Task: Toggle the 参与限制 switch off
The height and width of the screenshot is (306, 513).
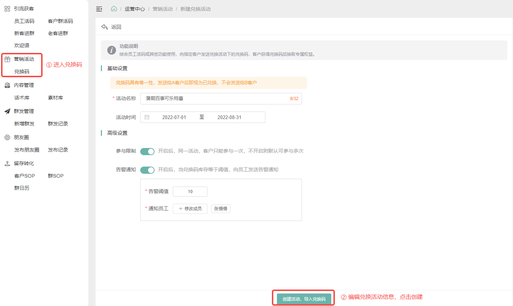Action: [x=147, y=151]
